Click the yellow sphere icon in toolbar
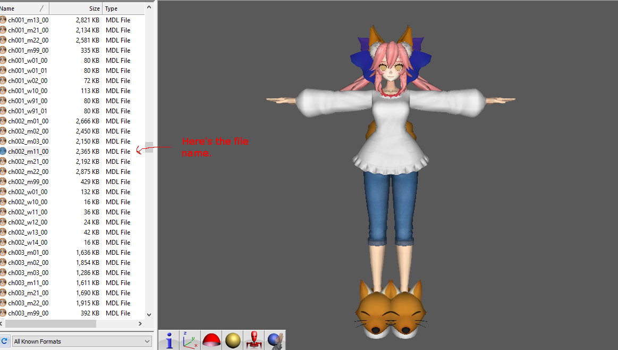This screenshot has width=618, height=350. (x=233, y=340)
